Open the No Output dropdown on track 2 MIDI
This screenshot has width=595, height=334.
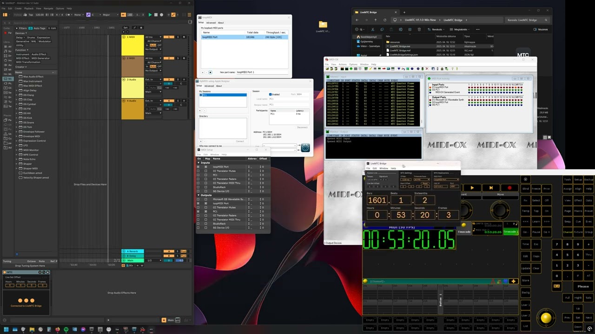pyautogui.click(x=153, y=71)
